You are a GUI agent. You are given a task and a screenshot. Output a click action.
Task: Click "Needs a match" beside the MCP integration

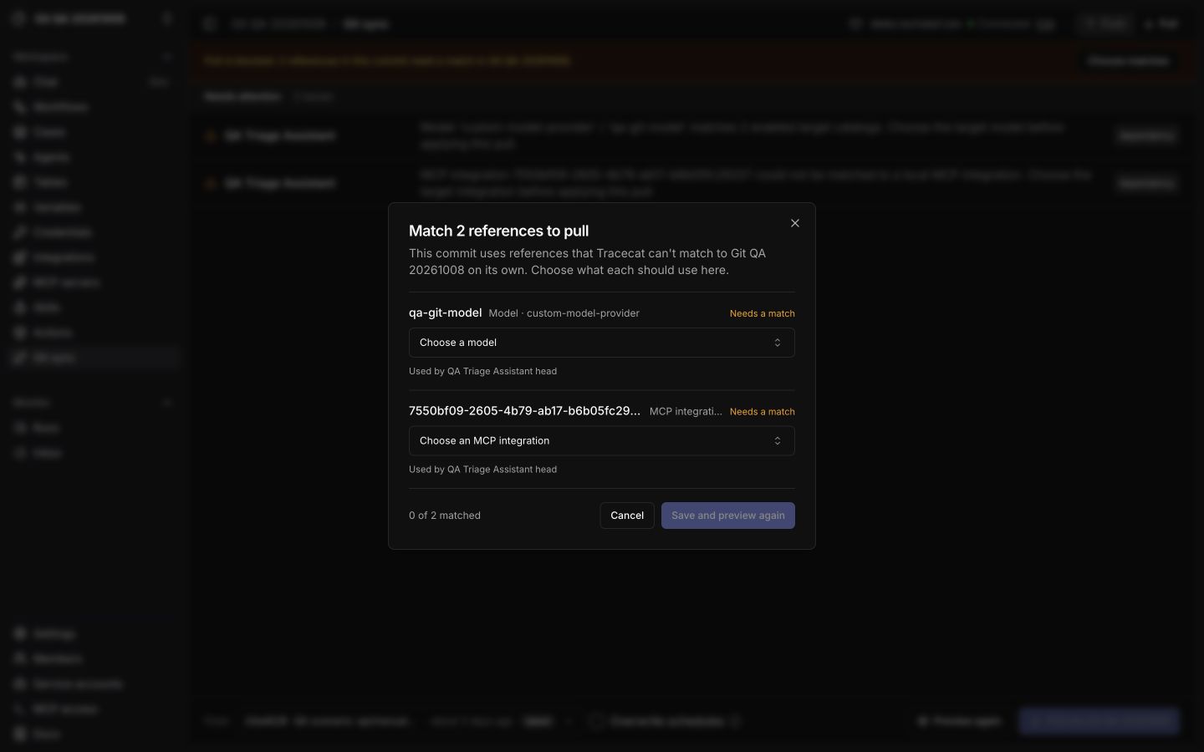[x=763, y=412]
